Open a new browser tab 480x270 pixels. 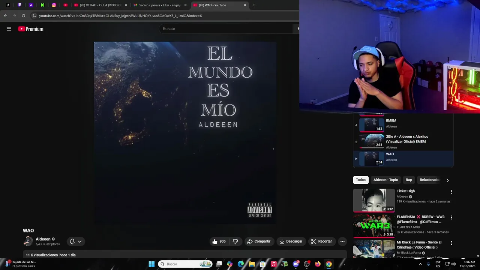[x=254, y=5]
